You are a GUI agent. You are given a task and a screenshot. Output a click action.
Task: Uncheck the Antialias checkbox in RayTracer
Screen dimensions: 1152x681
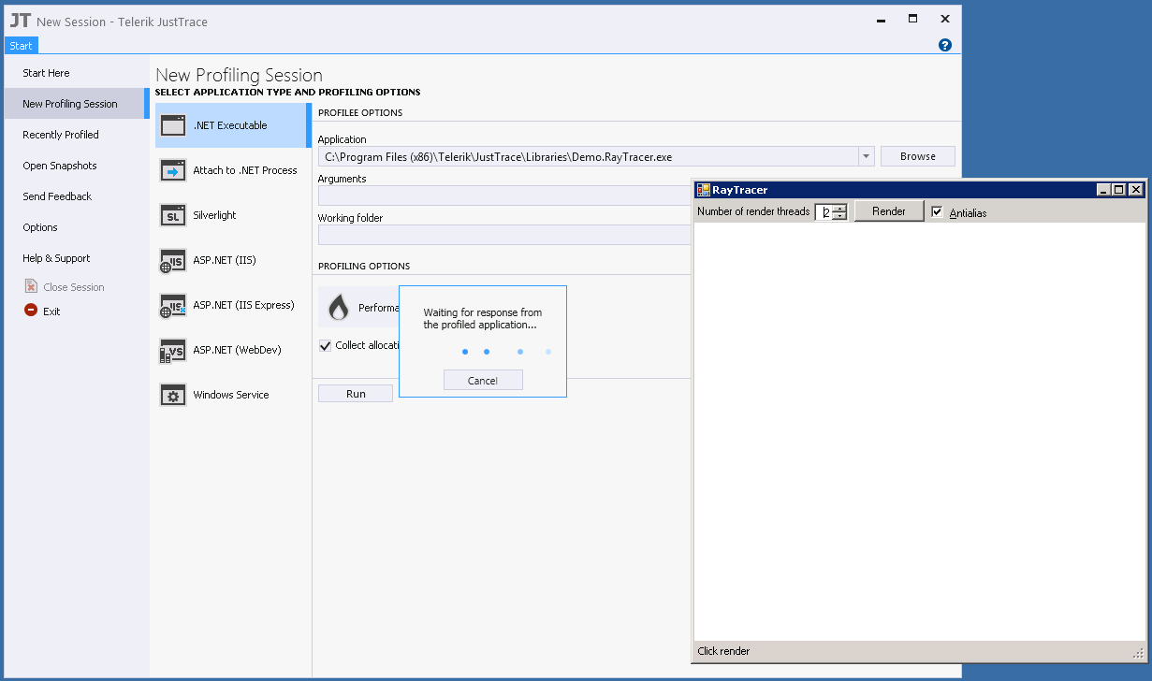(x=937, y=212)
